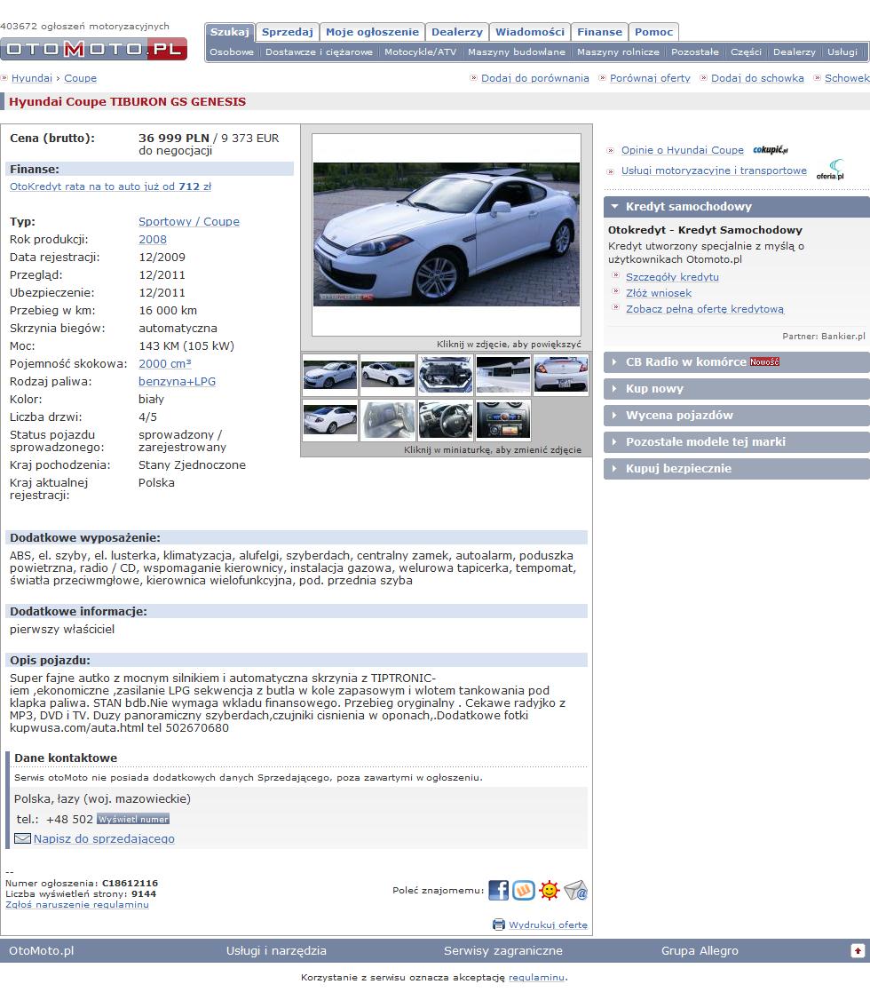Select the seats interior thumbnail
This screenshot has width=870, height=1000.
pos(388,420)
